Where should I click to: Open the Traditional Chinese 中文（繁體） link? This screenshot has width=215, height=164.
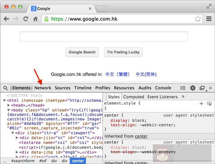(118, 74)
